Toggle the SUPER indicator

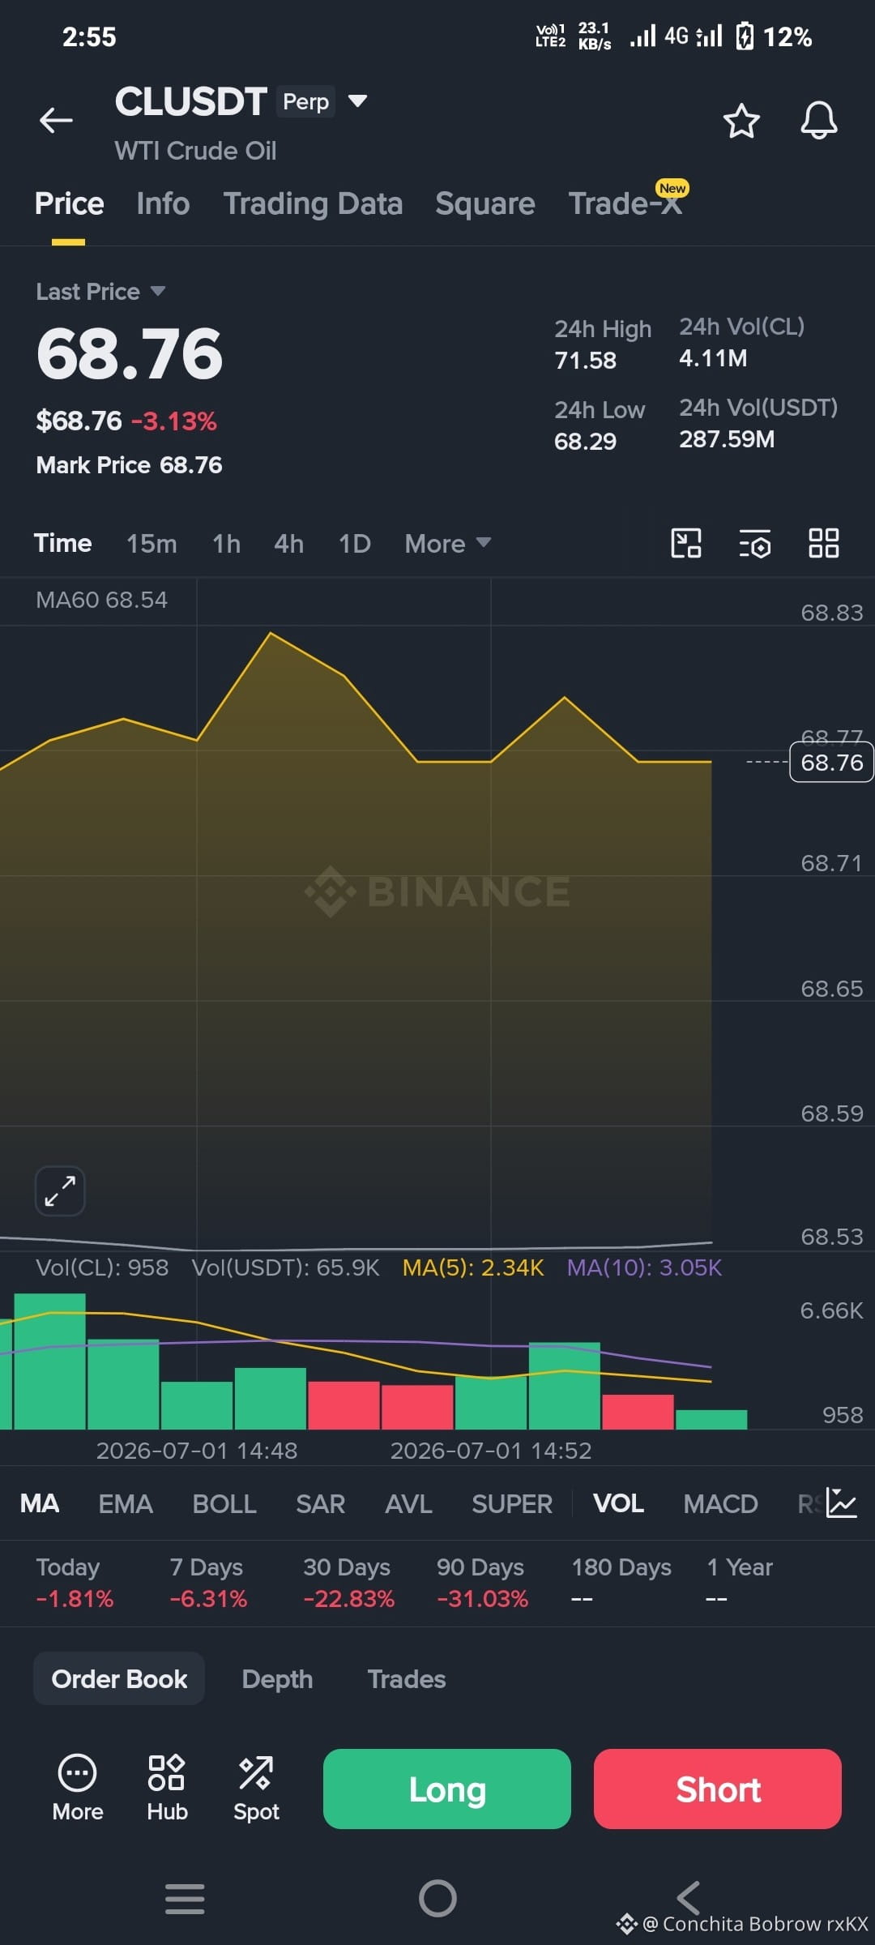point(512,1504)
